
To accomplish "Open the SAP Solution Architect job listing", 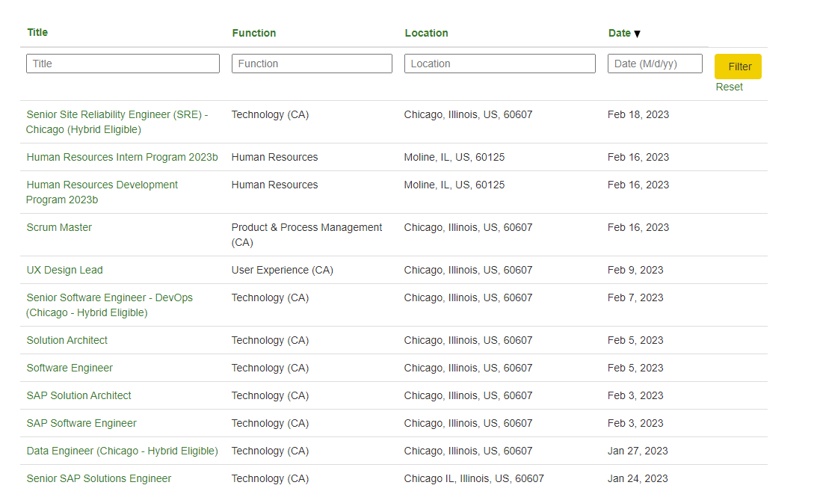I will pos(78,395).
